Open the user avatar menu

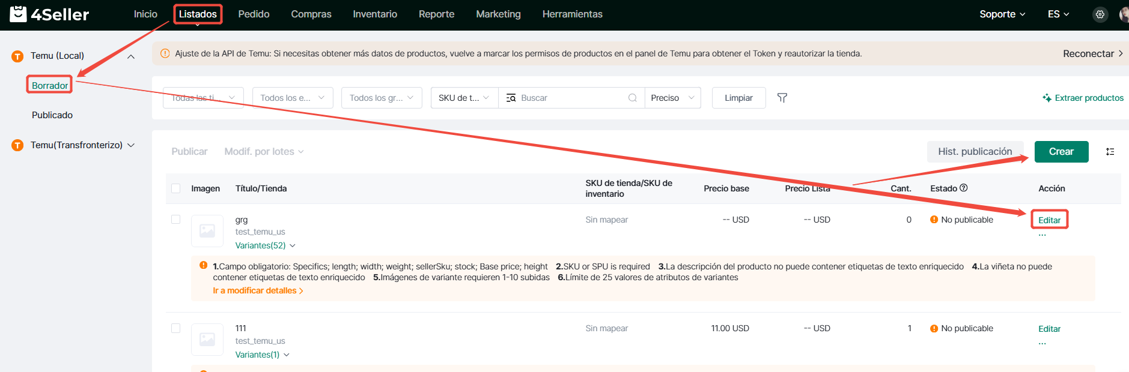click(x=1124, y=14)
